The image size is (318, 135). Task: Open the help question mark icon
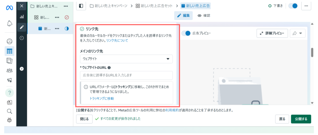pos(9,93)
